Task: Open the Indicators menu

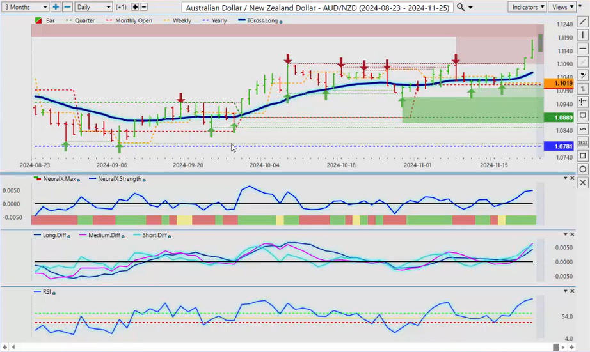Action: 527,7
